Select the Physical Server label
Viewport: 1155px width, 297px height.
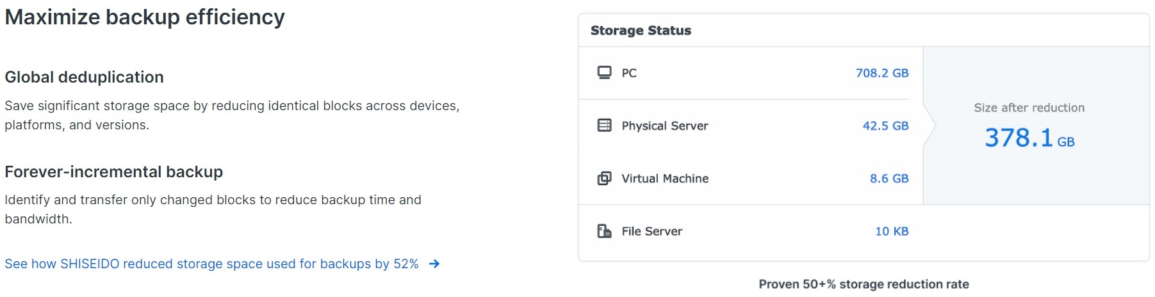pos(664,126)
